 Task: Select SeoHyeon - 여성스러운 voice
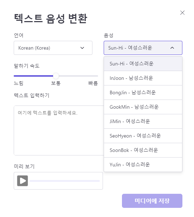pyautogui.click(x=143, y=136)
